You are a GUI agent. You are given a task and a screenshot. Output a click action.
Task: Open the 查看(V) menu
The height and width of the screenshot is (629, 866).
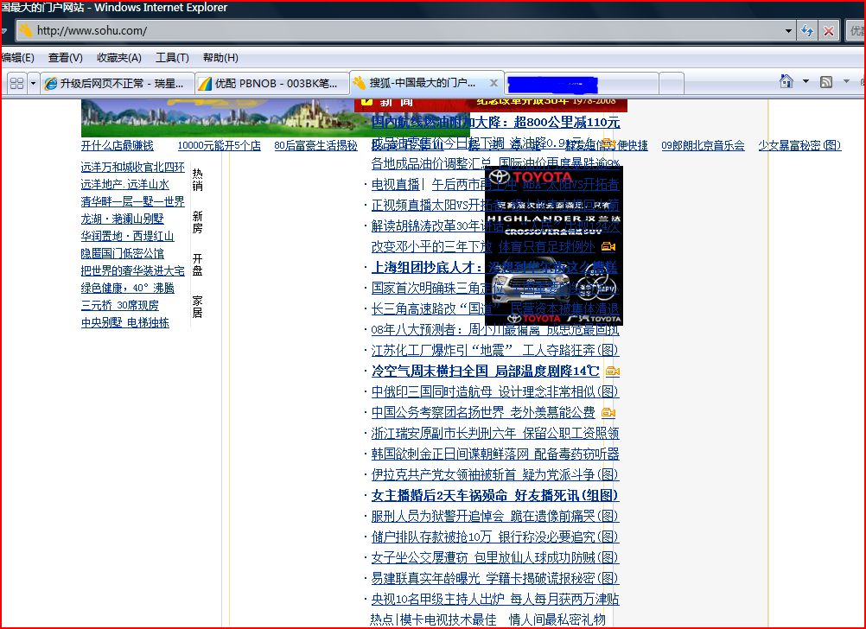65,57
